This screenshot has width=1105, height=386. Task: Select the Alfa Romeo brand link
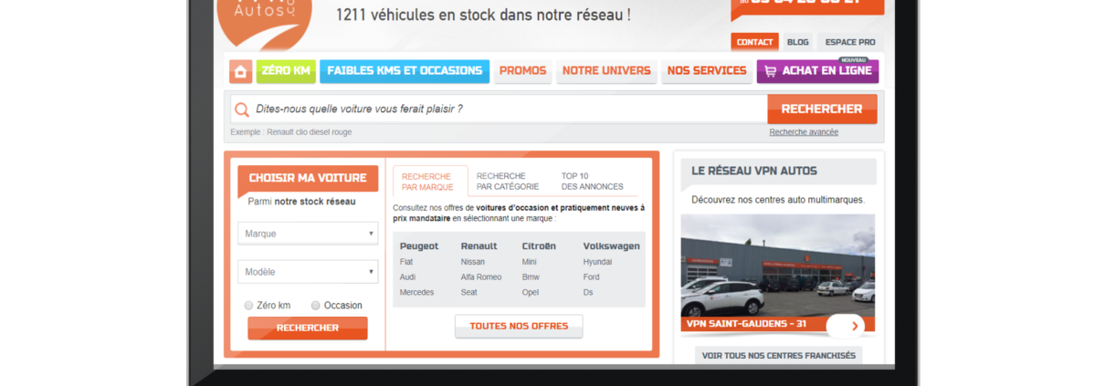click(481, 277)
